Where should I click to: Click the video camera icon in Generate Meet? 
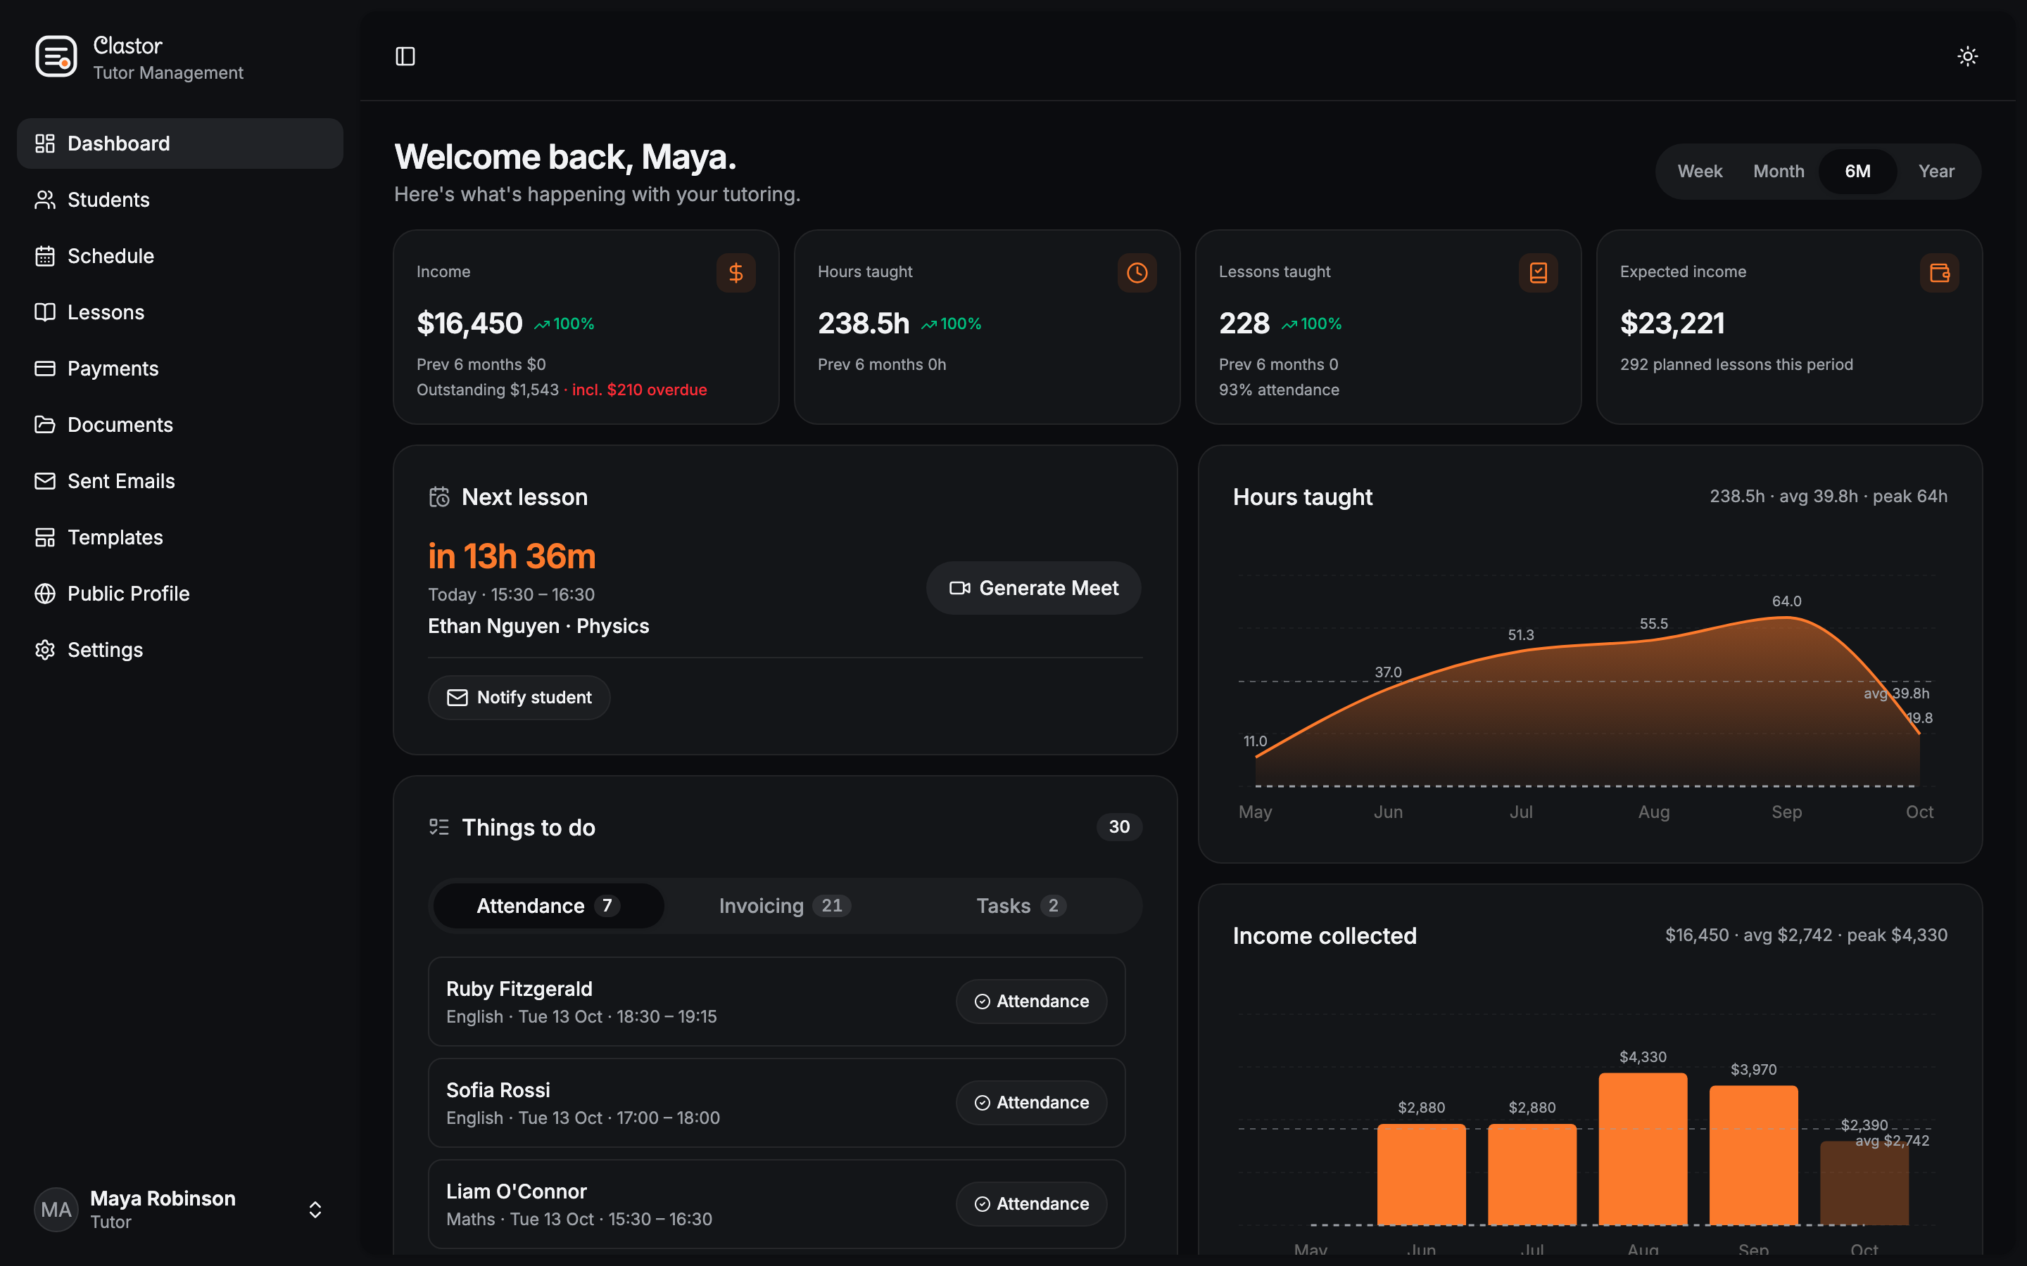coord(960,588)
